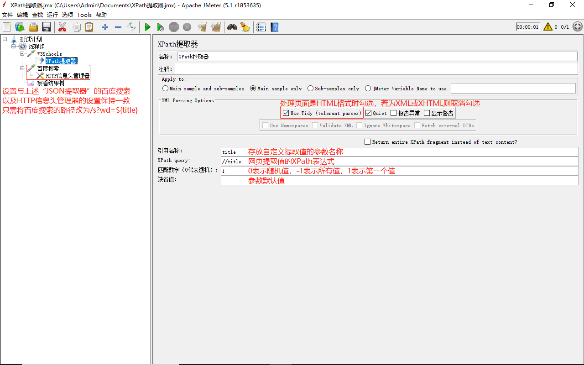This screenshot has height=365, width=584.
Task: Shut down threads with the grey X icon
Action: click(x=187, y=27)
